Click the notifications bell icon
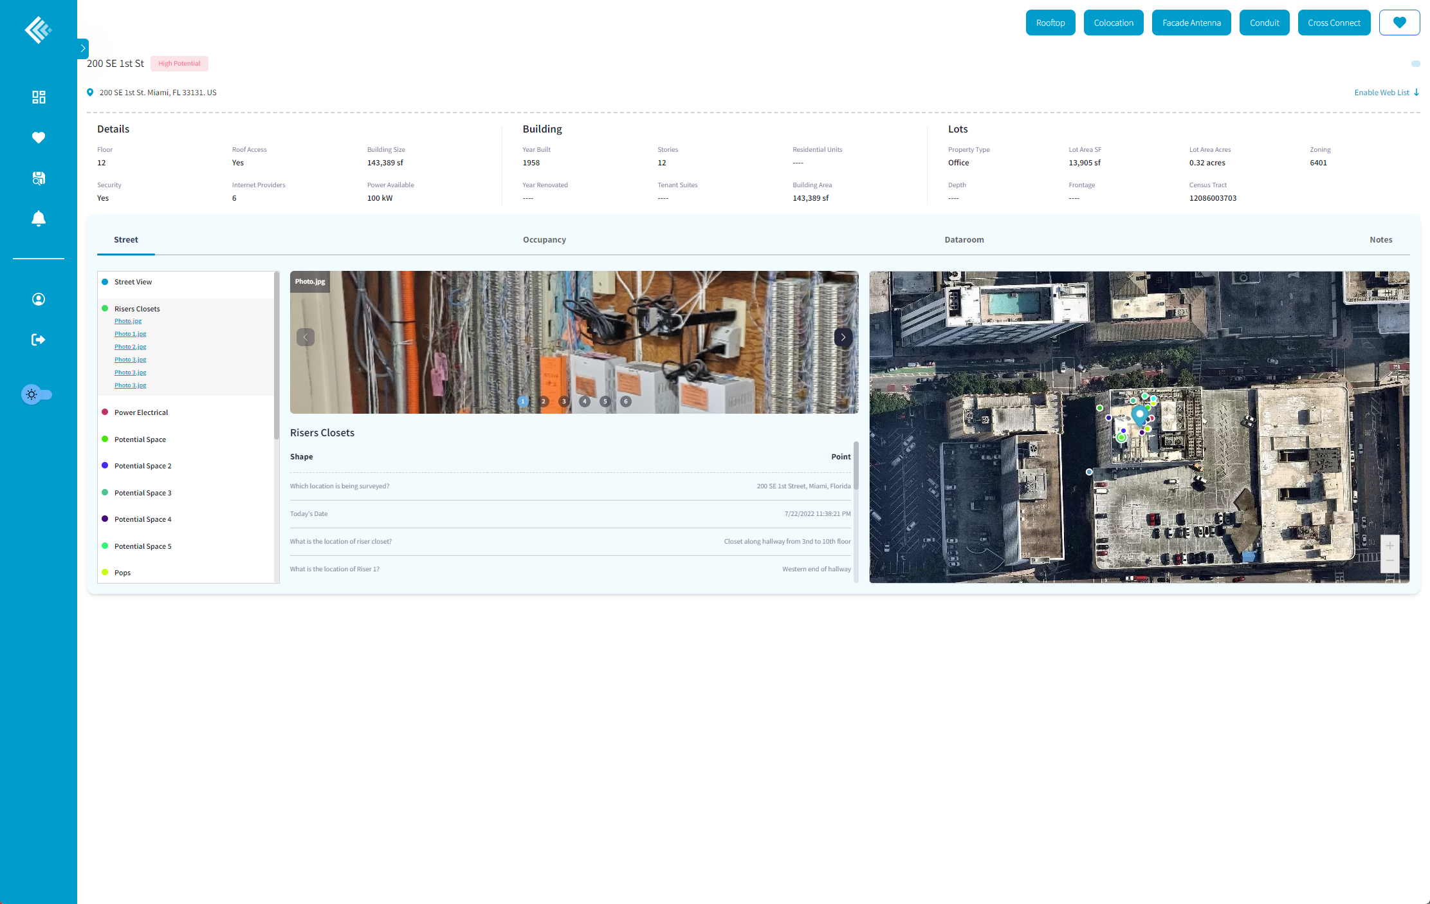This screenshot has height=904, width=1430. click(39, 219)
